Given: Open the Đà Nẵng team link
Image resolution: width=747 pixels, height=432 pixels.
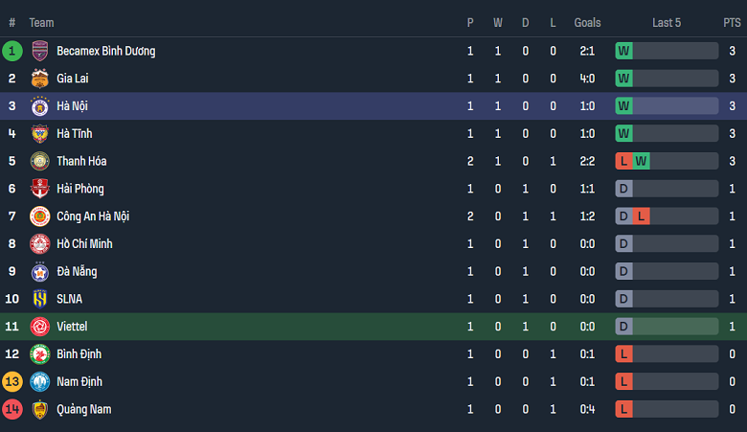Looking at the screenshot, I should [76, 272].
